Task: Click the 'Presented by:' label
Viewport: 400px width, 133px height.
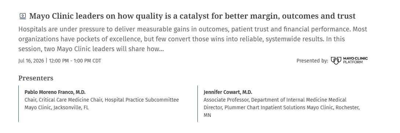Action: point(312,61)
